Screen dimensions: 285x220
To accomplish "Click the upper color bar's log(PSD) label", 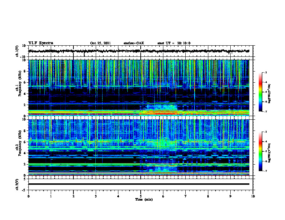I will coord(270,93).
